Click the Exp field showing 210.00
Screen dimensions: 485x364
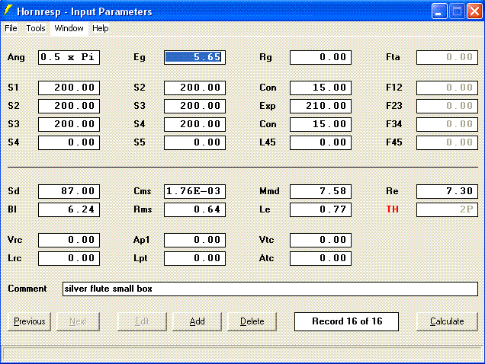coord(321,106)
